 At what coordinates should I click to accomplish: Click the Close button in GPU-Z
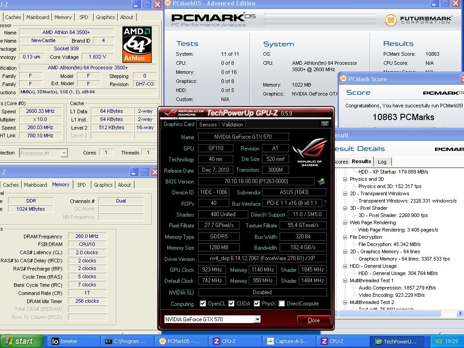click(314, 320)
